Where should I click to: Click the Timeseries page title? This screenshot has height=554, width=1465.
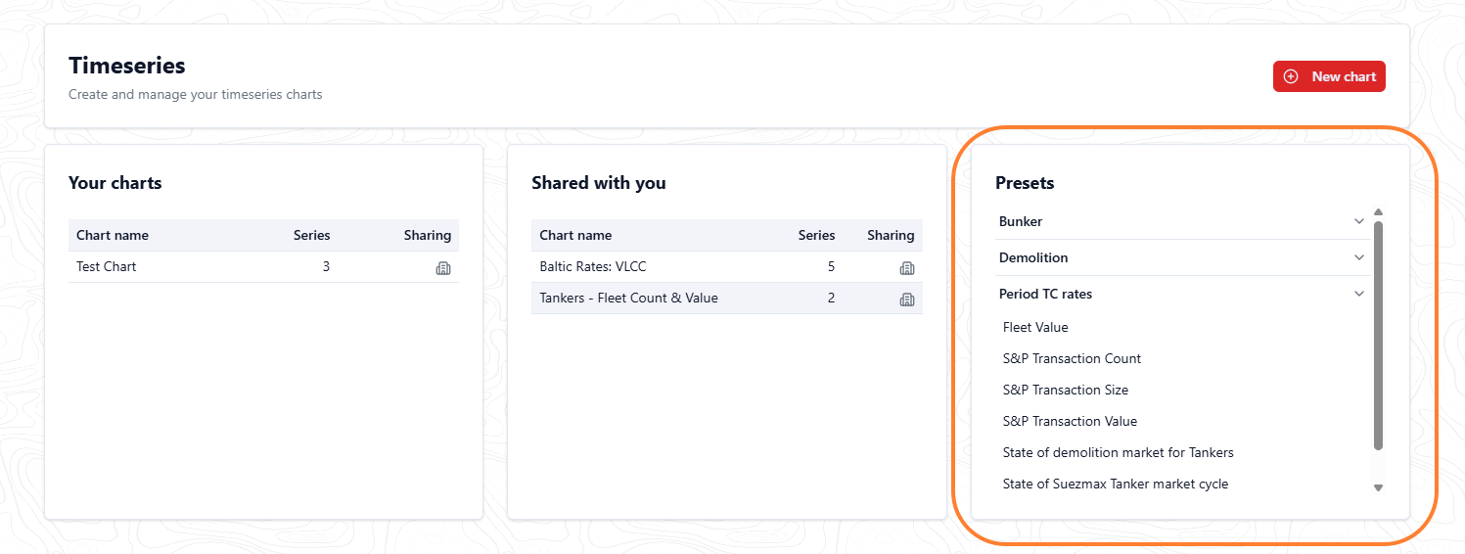click(127, 66)
